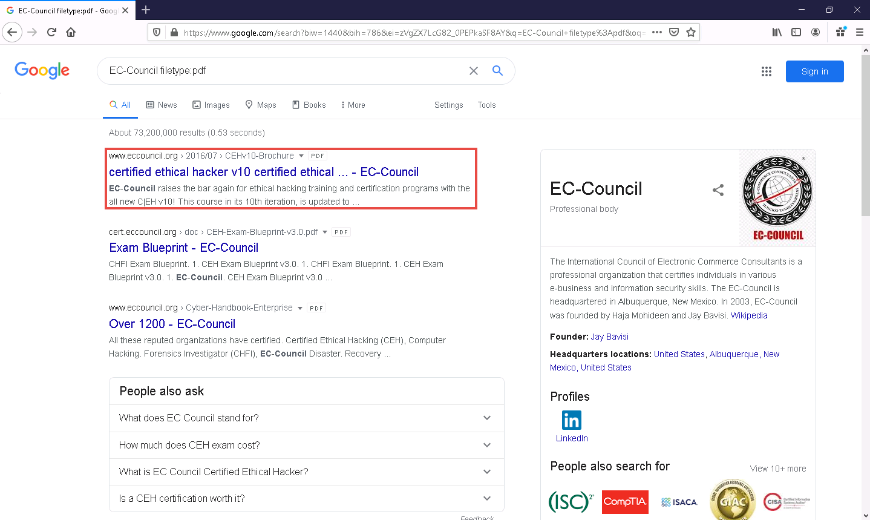The height and width of the screenshot is (520, 870).
Task: Show sidebars icon in toolbar
Action: point(796,32)
